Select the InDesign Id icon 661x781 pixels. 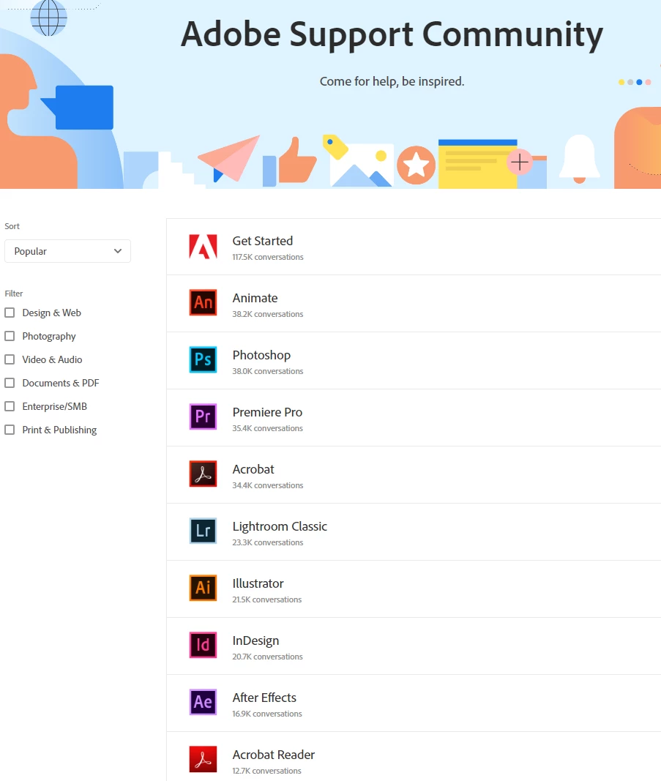point(203,645)
